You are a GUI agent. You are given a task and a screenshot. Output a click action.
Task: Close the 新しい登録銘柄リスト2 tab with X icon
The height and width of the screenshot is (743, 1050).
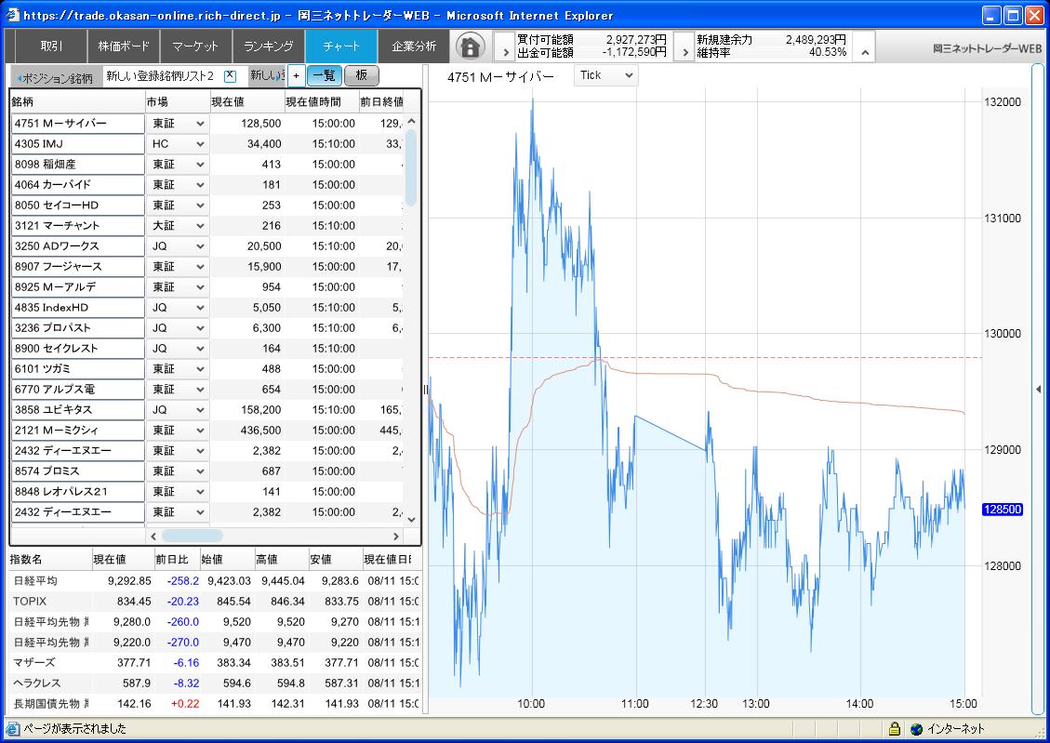[x=231, y=76]
